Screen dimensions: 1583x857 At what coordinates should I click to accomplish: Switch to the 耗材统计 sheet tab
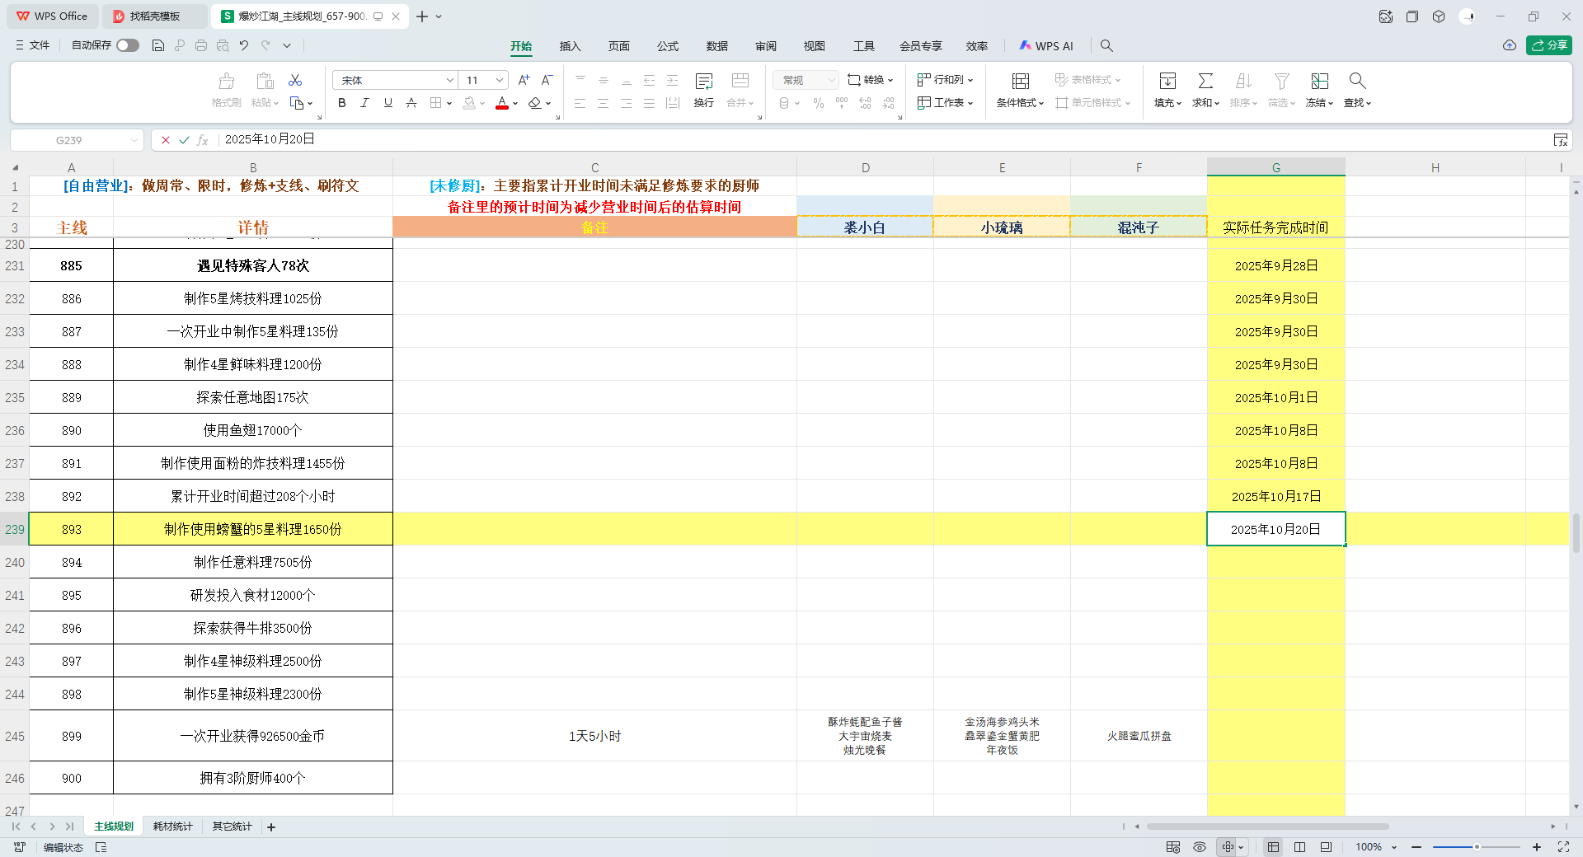(172, 827)
